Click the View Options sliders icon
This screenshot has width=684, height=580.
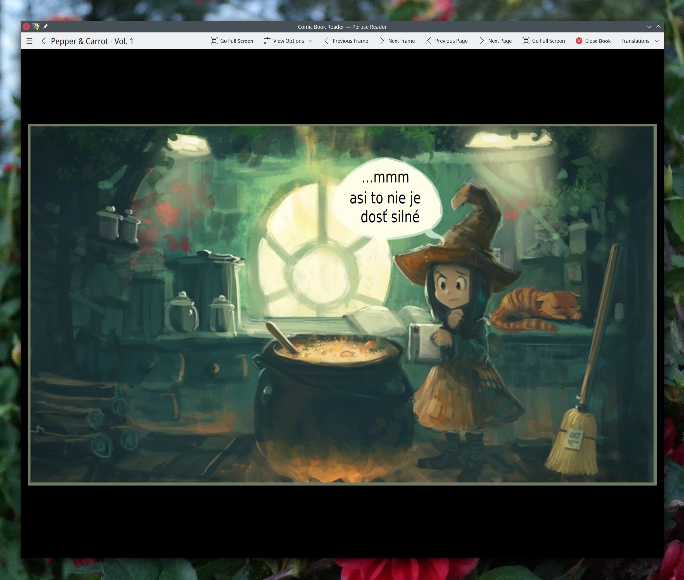tap(267, 41)
